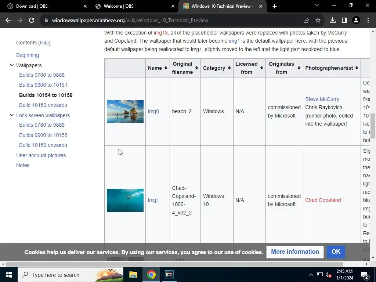The width and height of the screenshot is (376, 282).
Task: Accept cookies with OK button
Action: [336, 252]
